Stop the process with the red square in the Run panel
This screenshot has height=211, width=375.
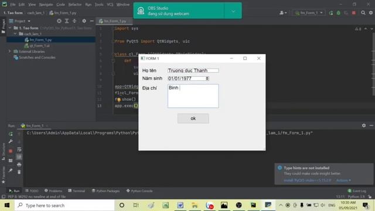[11, 151]
